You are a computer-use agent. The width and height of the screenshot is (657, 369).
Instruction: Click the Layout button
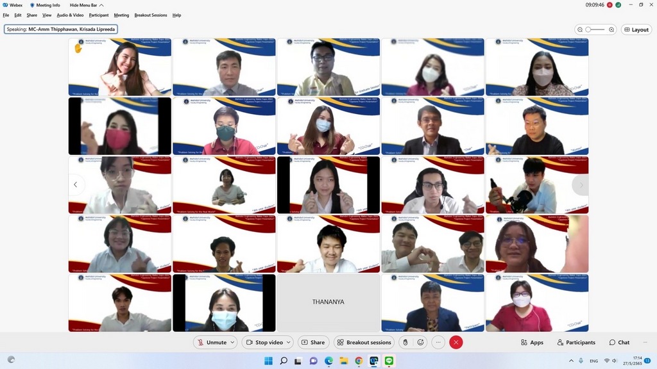pos(636,29)
